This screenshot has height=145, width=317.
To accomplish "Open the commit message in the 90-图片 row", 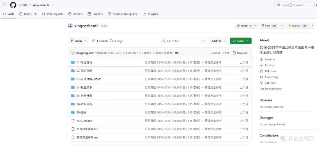I will pos(183,112).
